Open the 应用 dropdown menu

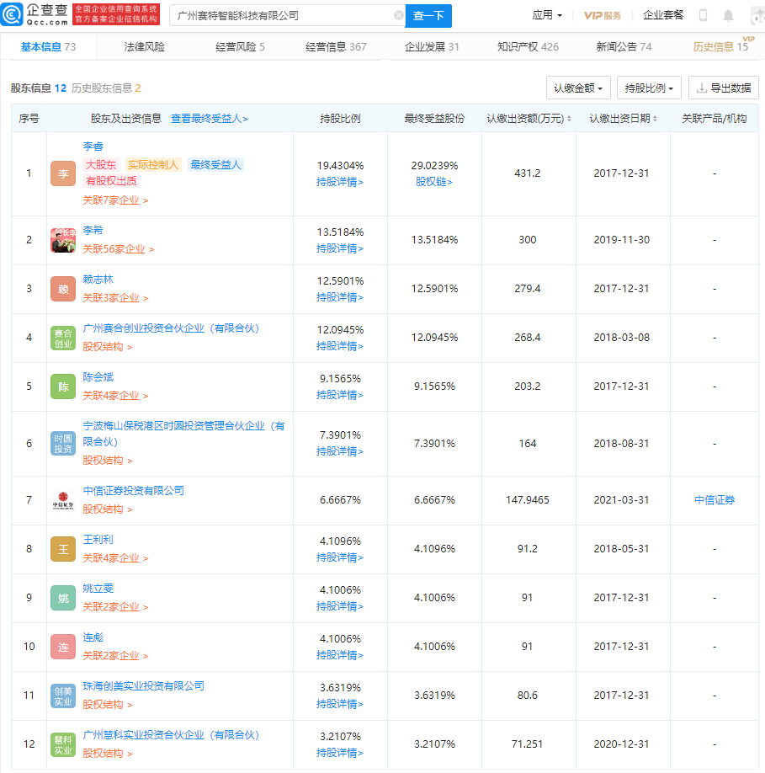point(547,15)
